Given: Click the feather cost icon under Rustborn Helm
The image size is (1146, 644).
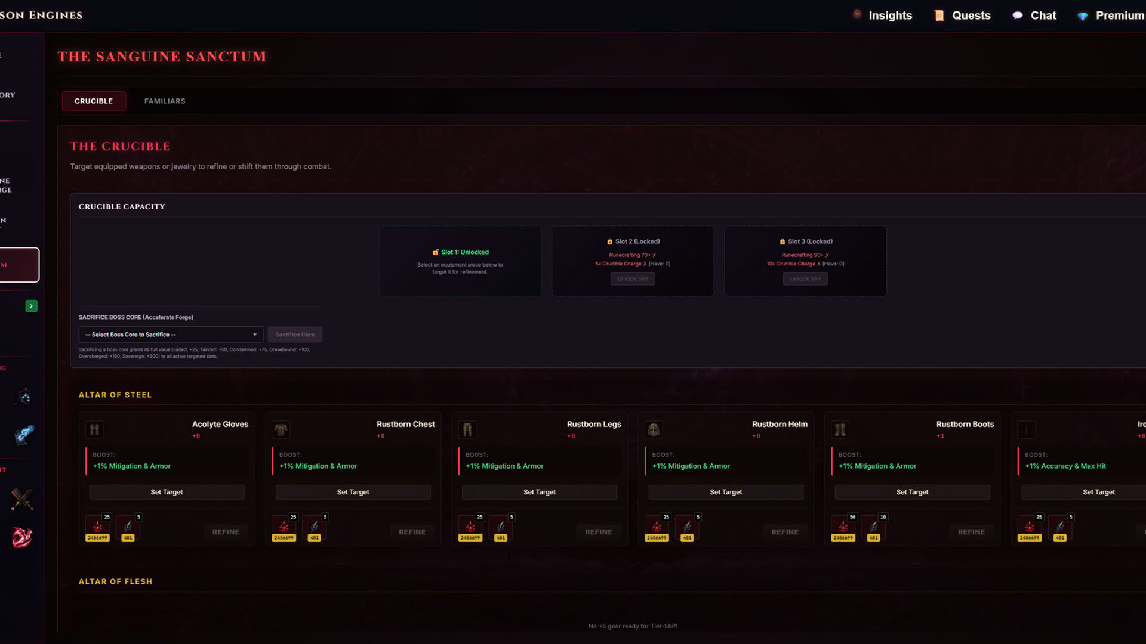Looking at the screenshot, I should [x=688, y=528].
